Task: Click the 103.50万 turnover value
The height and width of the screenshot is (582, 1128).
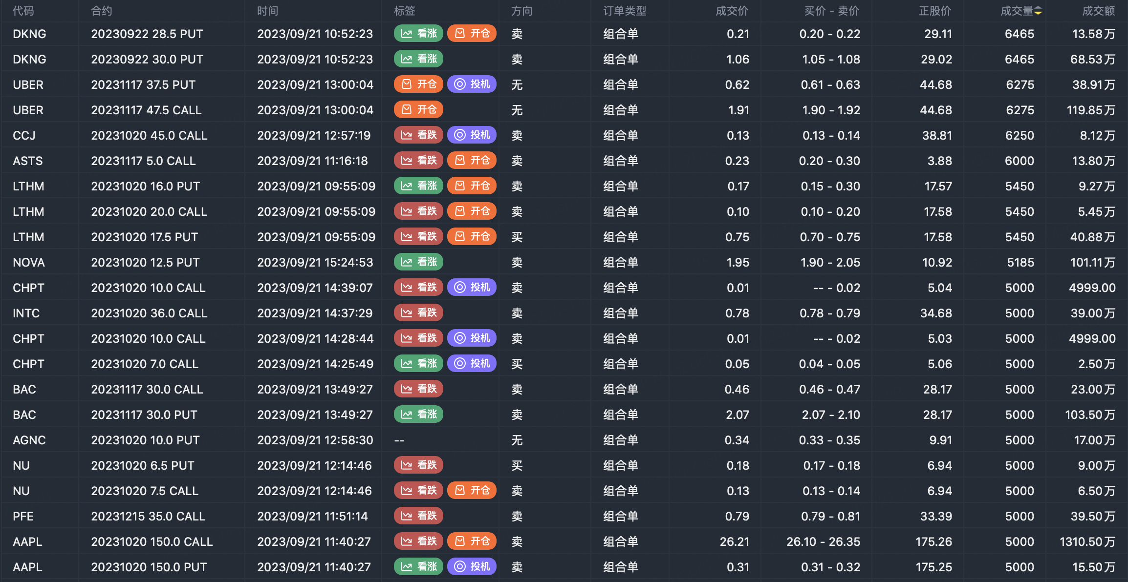Action: pos(1090,415)
